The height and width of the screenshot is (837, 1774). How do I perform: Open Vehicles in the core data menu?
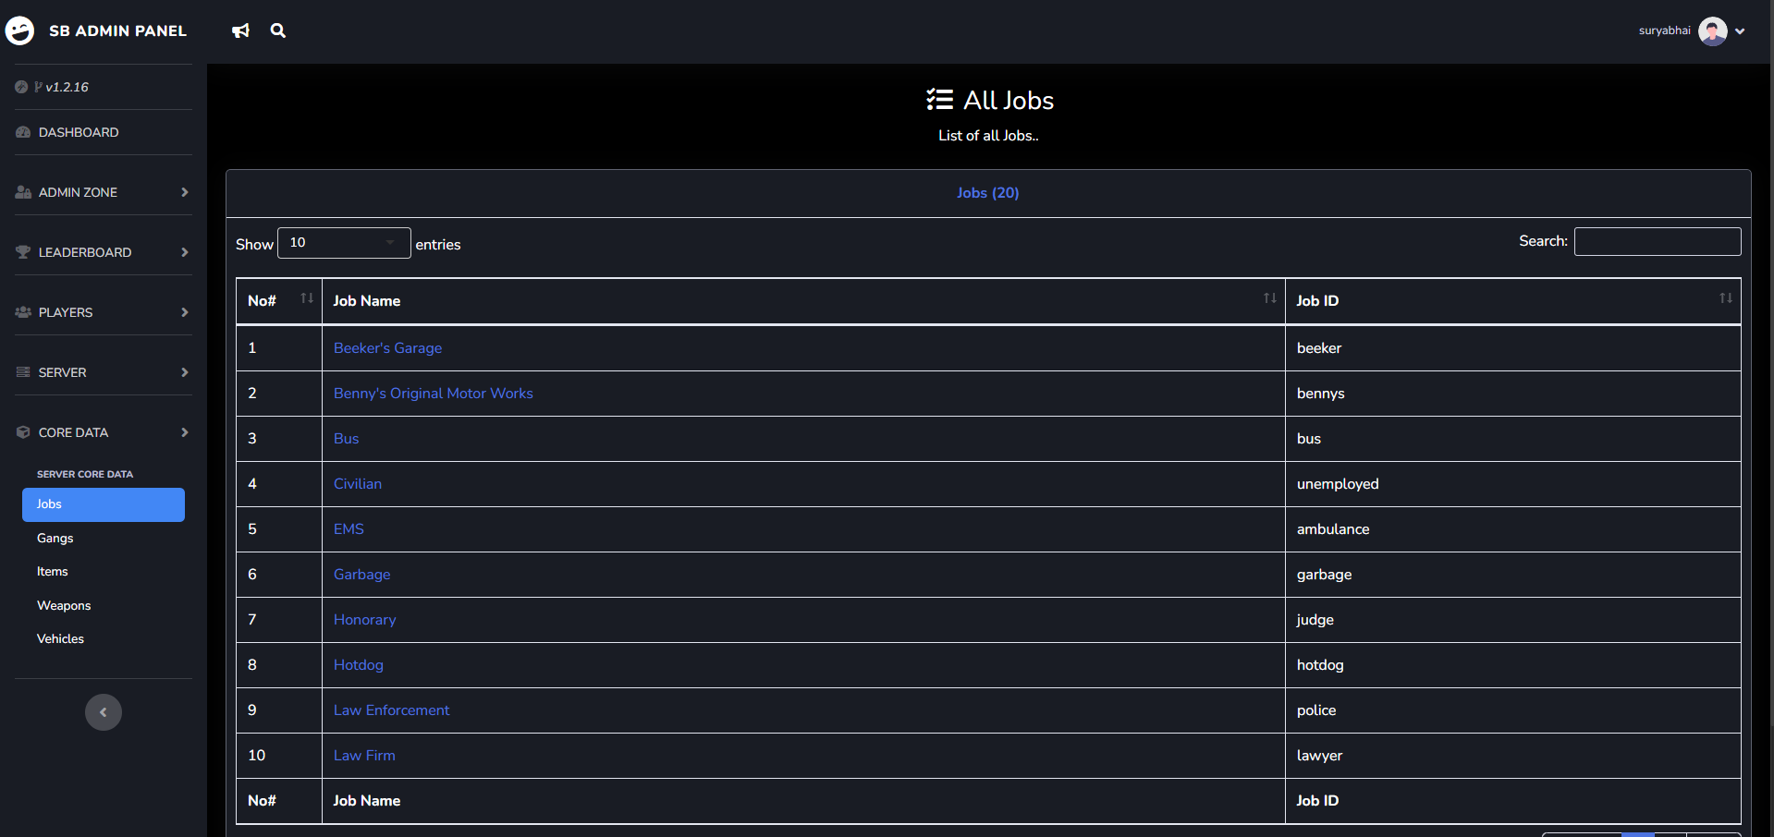(x=60, y=638)
